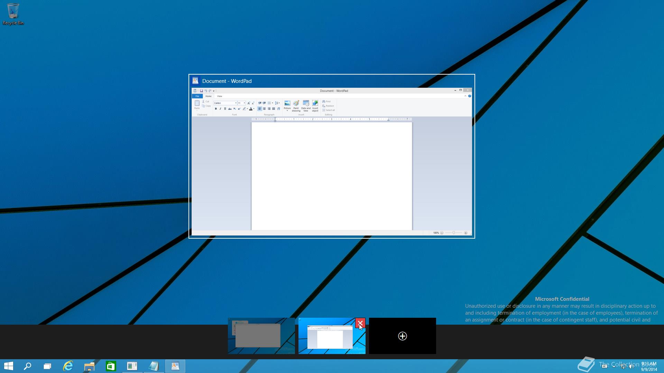Switch to the first virtual desktop thumbnail
The image size is (664, 373).
[261, 336]
